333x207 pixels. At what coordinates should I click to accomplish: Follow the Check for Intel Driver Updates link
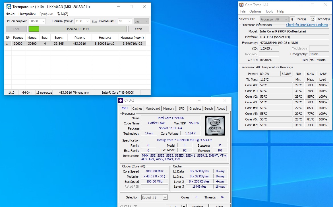307,25
